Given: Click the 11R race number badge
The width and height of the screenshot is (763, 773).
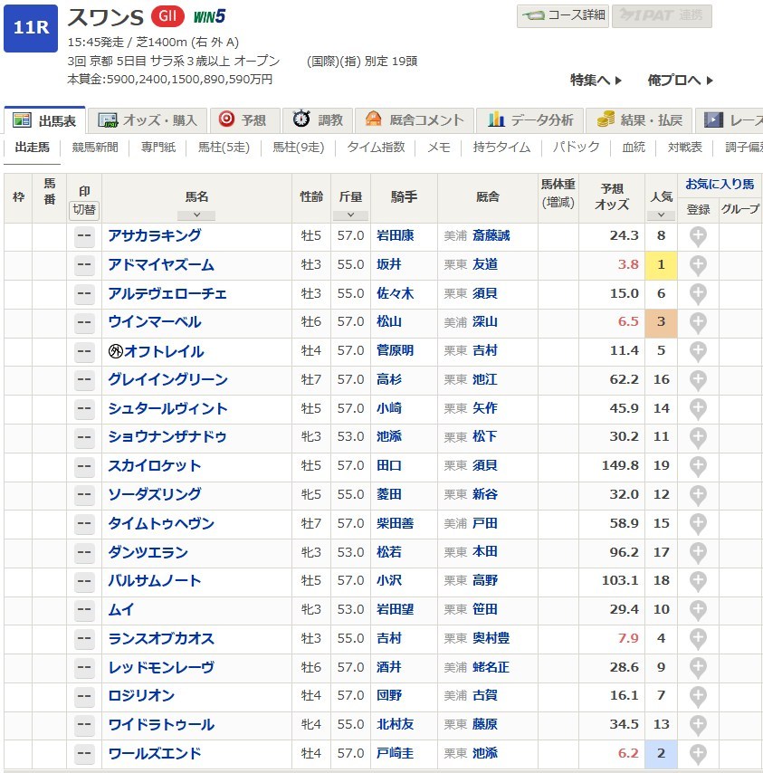Looking at the screenshot, I should point(31,29).
